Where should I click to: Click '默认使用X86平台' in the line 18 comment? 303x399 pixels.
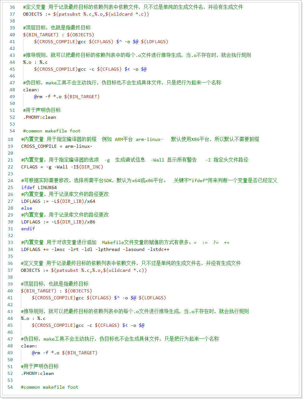(190, 139)
